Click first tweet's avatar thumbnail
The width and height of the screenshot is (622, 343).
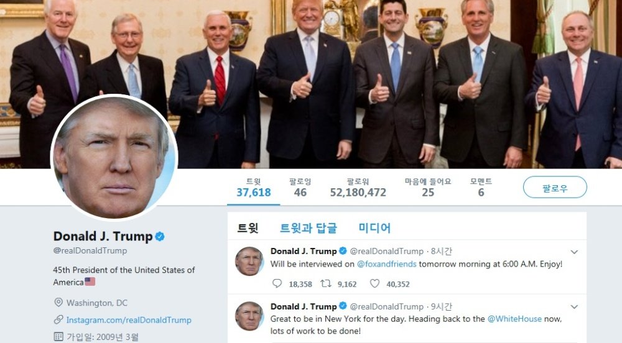[x=249, y=261]
